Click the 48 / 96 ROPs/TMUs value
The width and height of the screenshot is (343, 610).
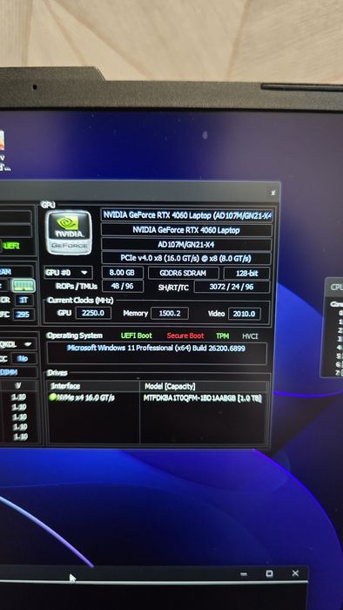pyautogui.click(x=123, y=287)
